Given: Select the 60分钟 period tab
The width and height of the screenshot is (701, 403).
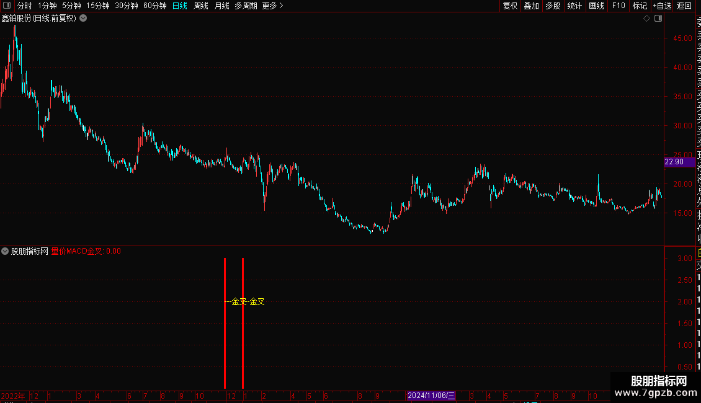Looking at the screenshot, I should click(155, 6).
